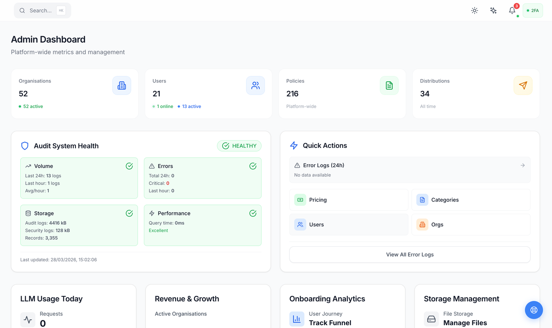Image resolution: width=552 pixels, height=328 pixels.
Task: Click the View All Error Logs button
Action: pos(409,254)
